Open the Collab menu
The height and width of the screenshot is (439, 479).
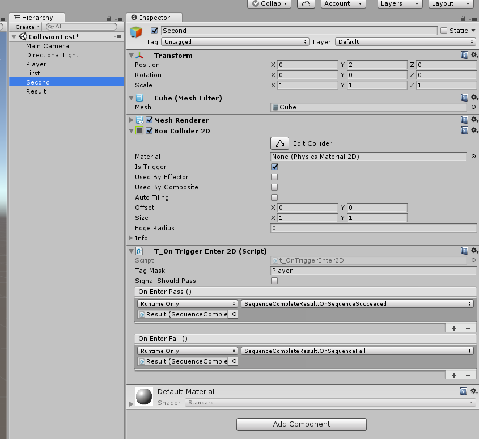269,3
